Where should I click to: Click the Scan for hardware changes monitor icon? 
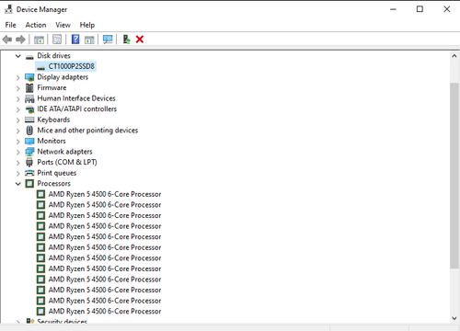pos(108,40)
